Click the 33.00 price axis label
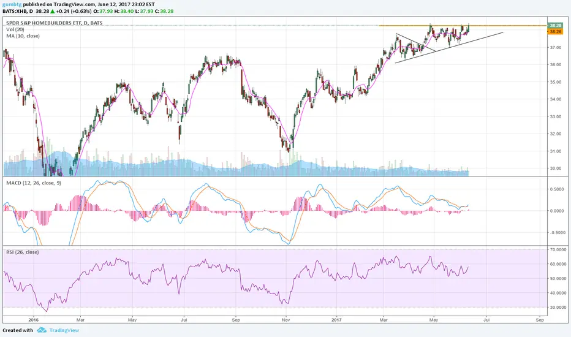The width and height of the screenshot is (571, 337). coord(556,116)
